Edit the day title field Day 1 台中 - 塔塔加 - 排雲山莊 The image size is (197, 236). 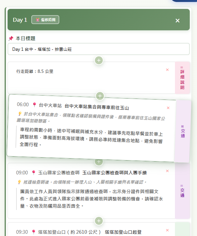[98, 49]
